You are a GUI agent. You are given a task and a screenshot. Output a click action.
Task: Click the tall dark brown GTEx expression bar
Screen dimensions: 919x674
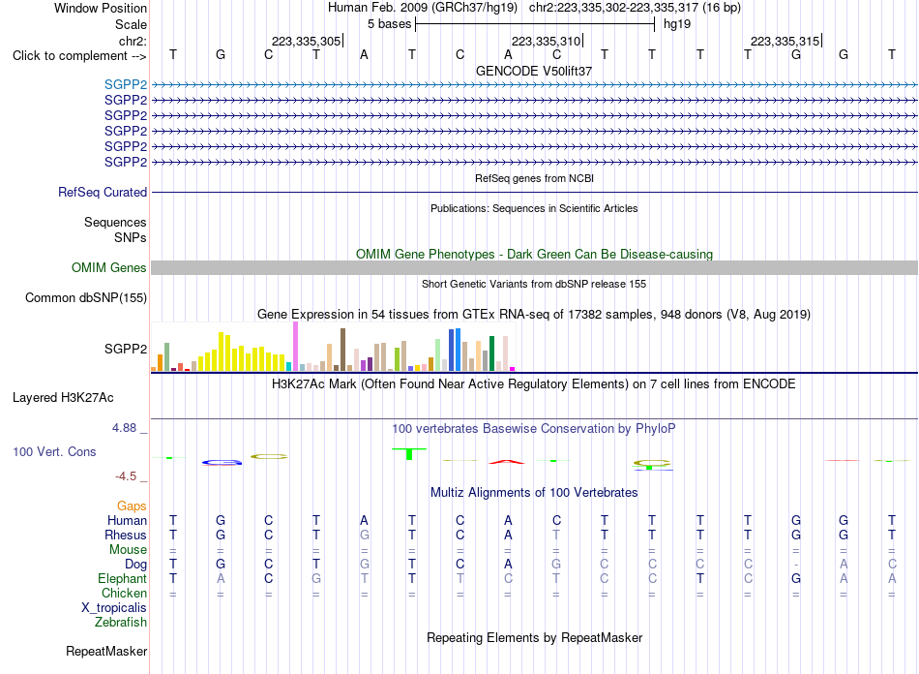[x=342, y=350]
